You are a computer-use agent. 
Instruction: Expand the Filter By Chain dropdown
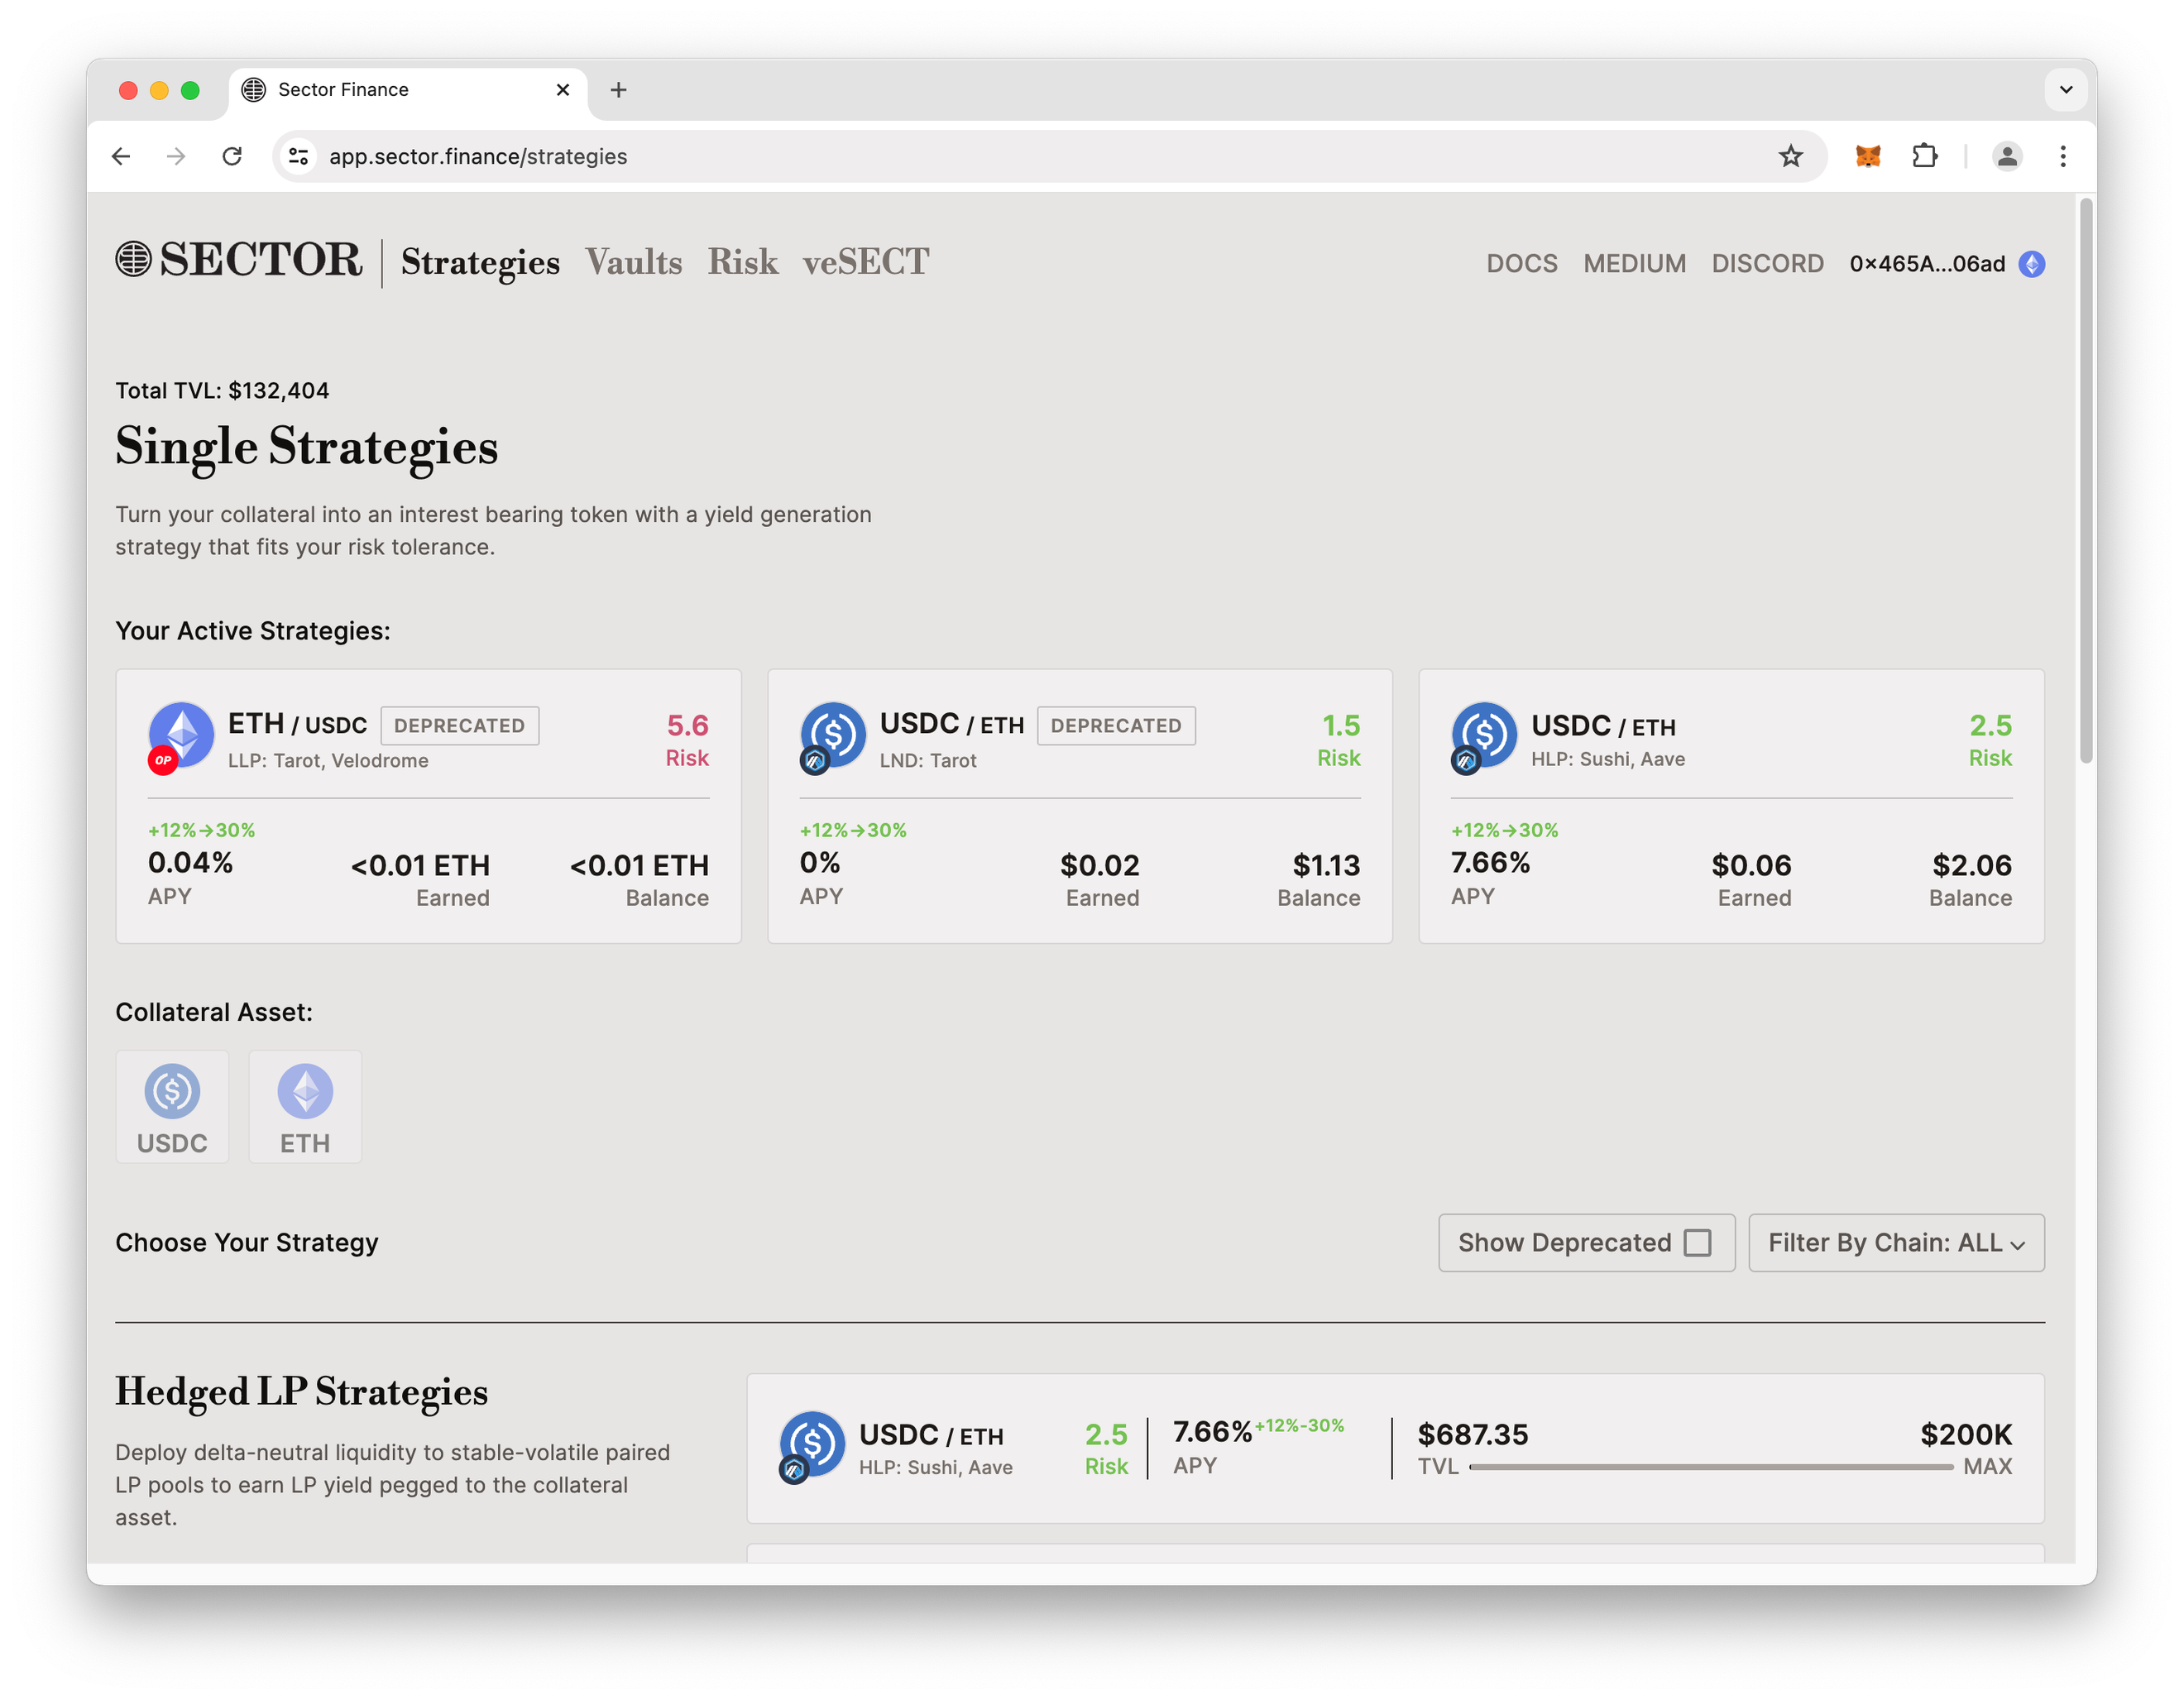point(1895,1243)
